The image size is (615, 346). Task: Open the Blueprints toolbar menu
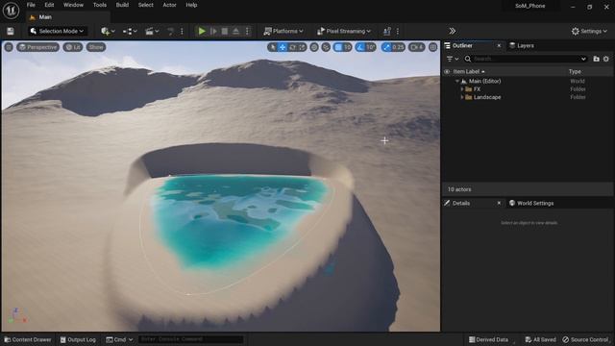point(130,32)
